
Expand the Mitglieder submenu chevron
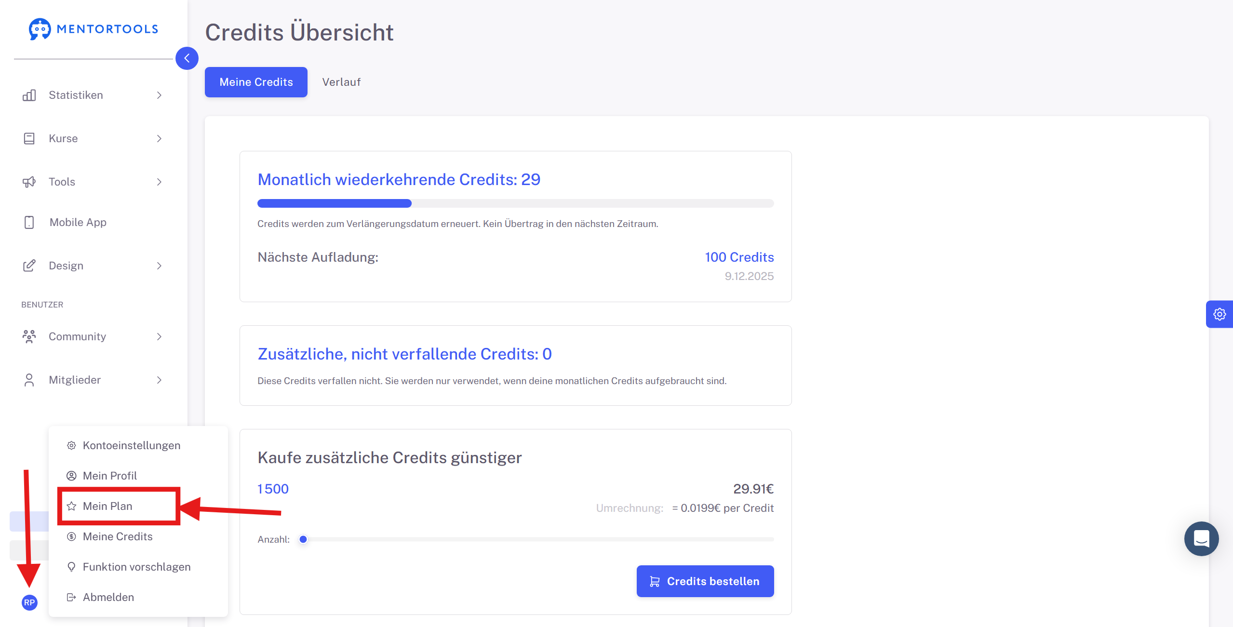[159, 380]
